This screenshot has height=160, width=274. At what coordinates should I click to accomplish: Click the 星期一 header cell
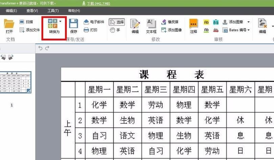[99, 89]
